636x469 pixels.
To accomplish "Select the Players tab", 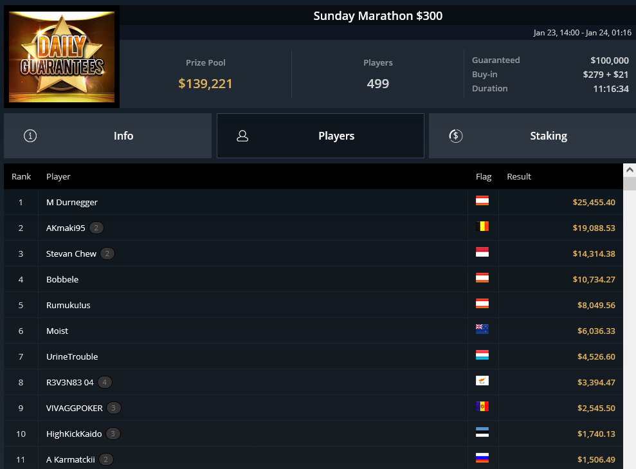I will click(320, 136).
